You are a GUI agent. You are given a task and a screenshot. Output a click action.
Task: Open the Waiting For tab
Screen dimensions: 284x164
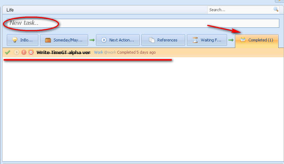pyautogui.click(x=207, y=40)
